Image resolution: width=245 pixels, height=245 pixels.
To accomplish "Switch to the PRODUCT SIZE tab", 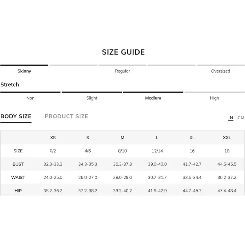I will click(67, 116).
